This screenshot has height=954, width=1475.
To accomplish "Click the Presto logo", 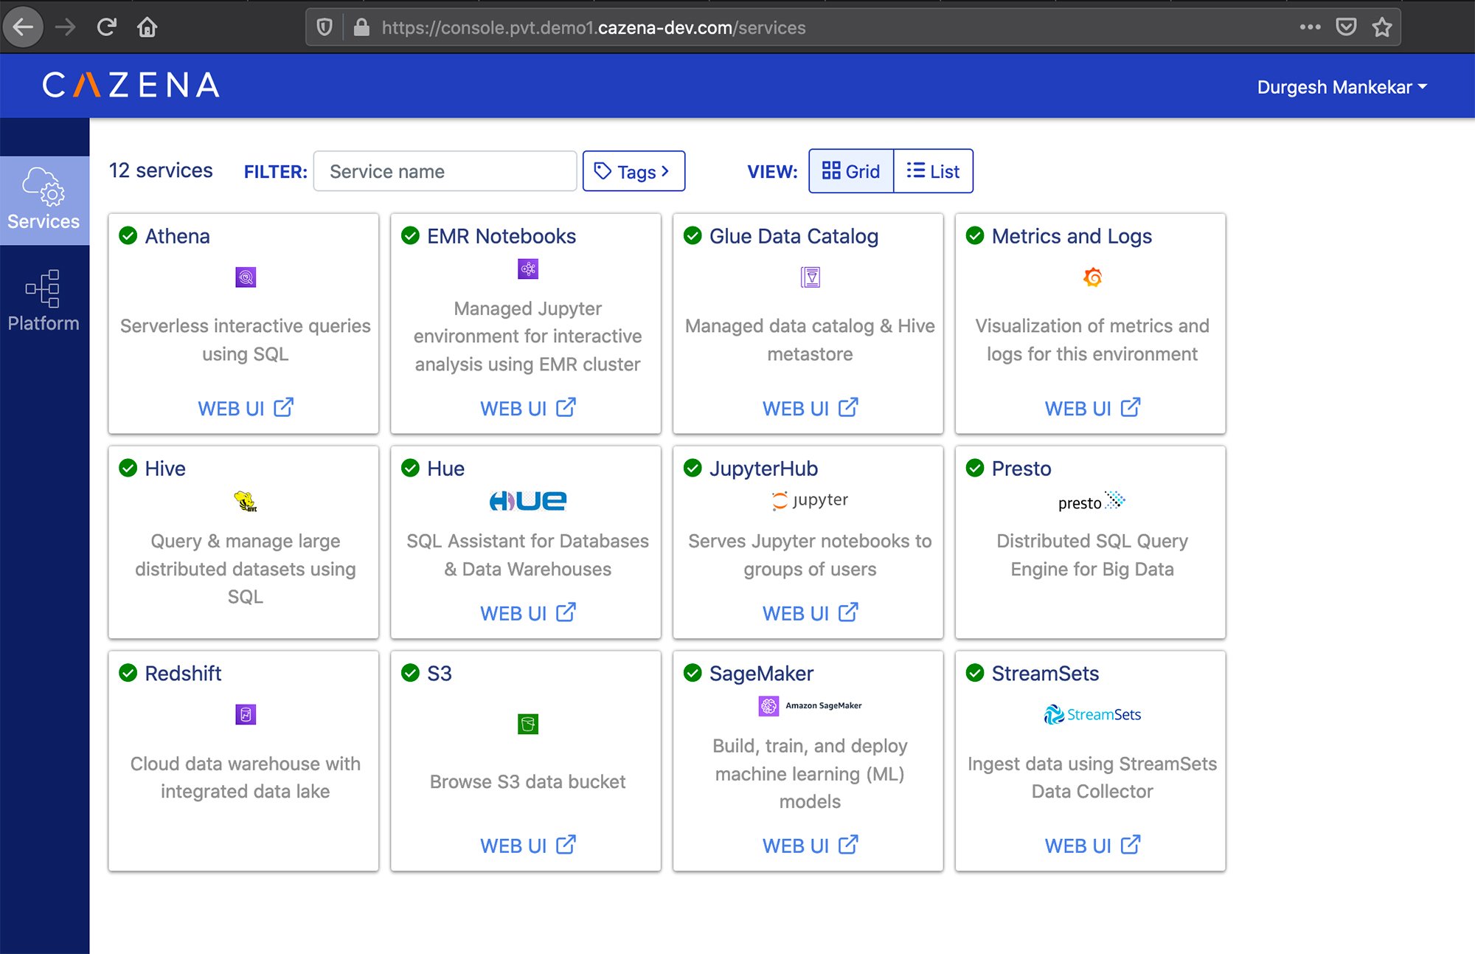I will click(1091, 502).
